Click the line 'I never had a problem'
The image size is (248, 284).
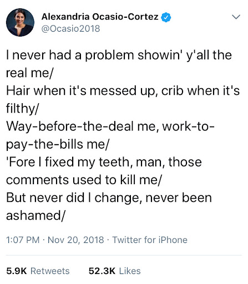pos(119,55)
